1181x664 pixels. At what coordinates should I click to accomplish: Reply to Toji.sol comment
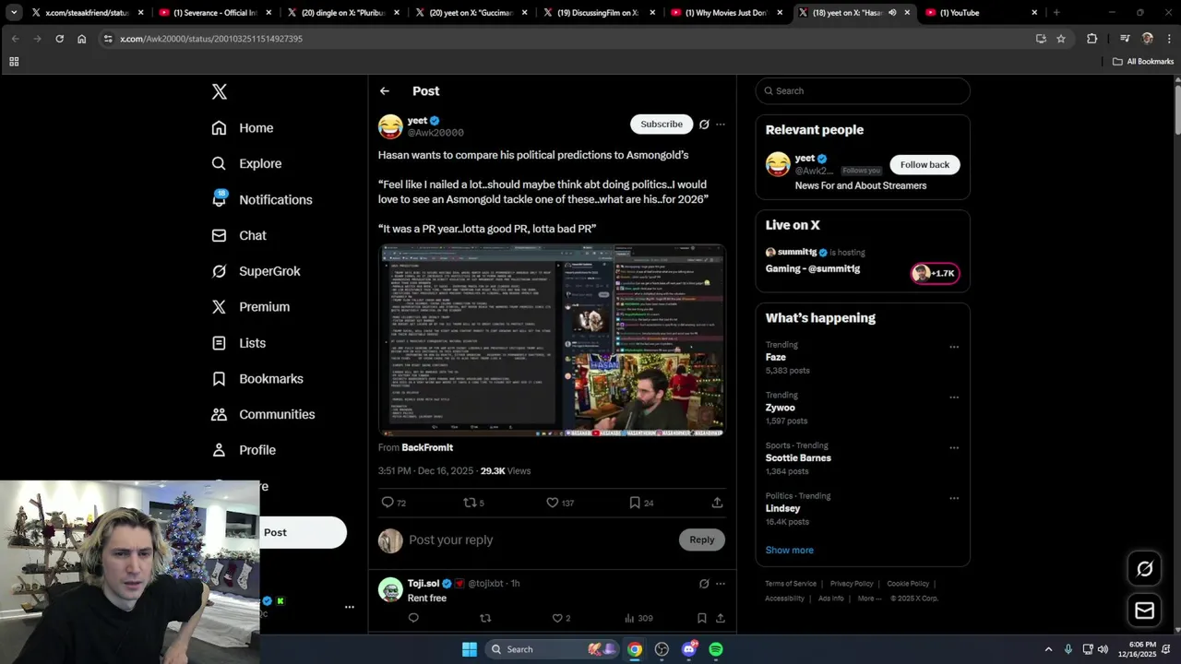pos(413,618)
